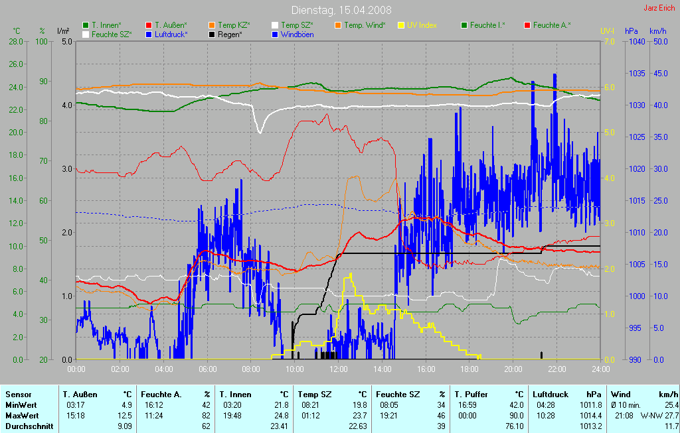
Task: Click the black Regen* legend swatch
Action: click(x=212, y=34)
